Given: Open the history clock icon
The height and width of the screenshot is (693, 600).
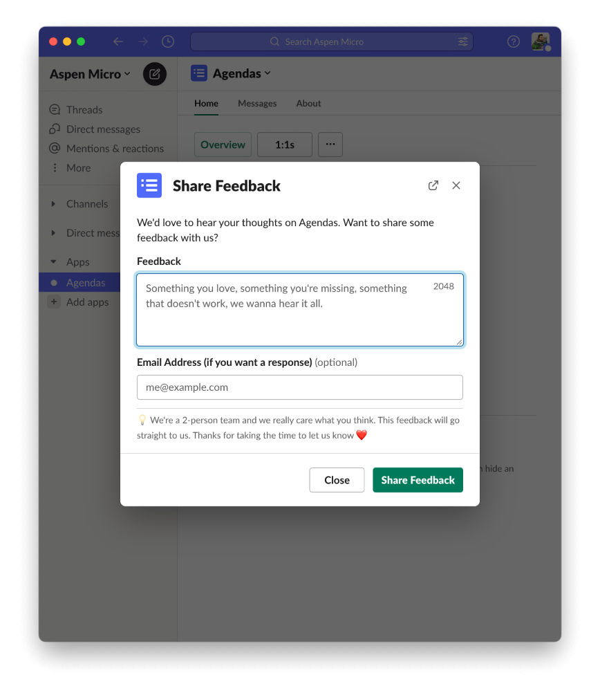Looking at the screenshot, I should [168, 41].
